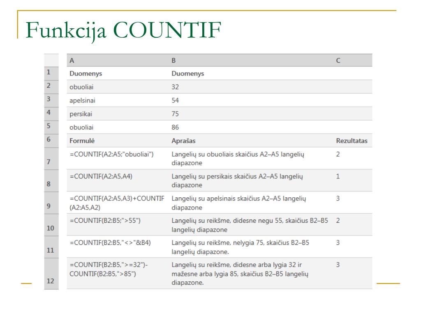The height and width of the screenshot is (315, 421).
Task: Select row number 6 header
Action: pos(51,141)
